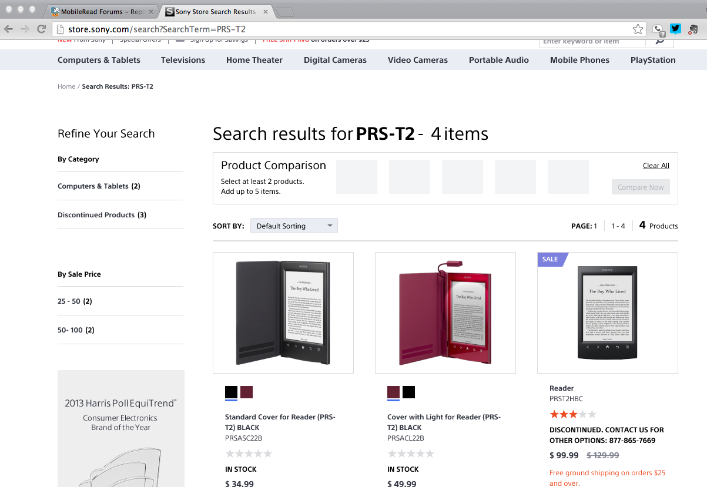Select black swatch for Standard Cover
The height and width of the screenshot is (487, 707).
point(231,392)
